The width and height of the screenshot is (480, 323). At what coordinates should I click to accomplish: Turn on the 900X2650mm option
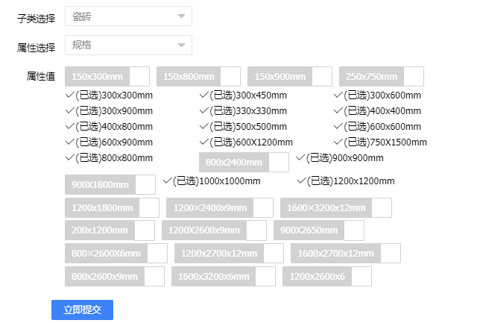coord(318,231)
